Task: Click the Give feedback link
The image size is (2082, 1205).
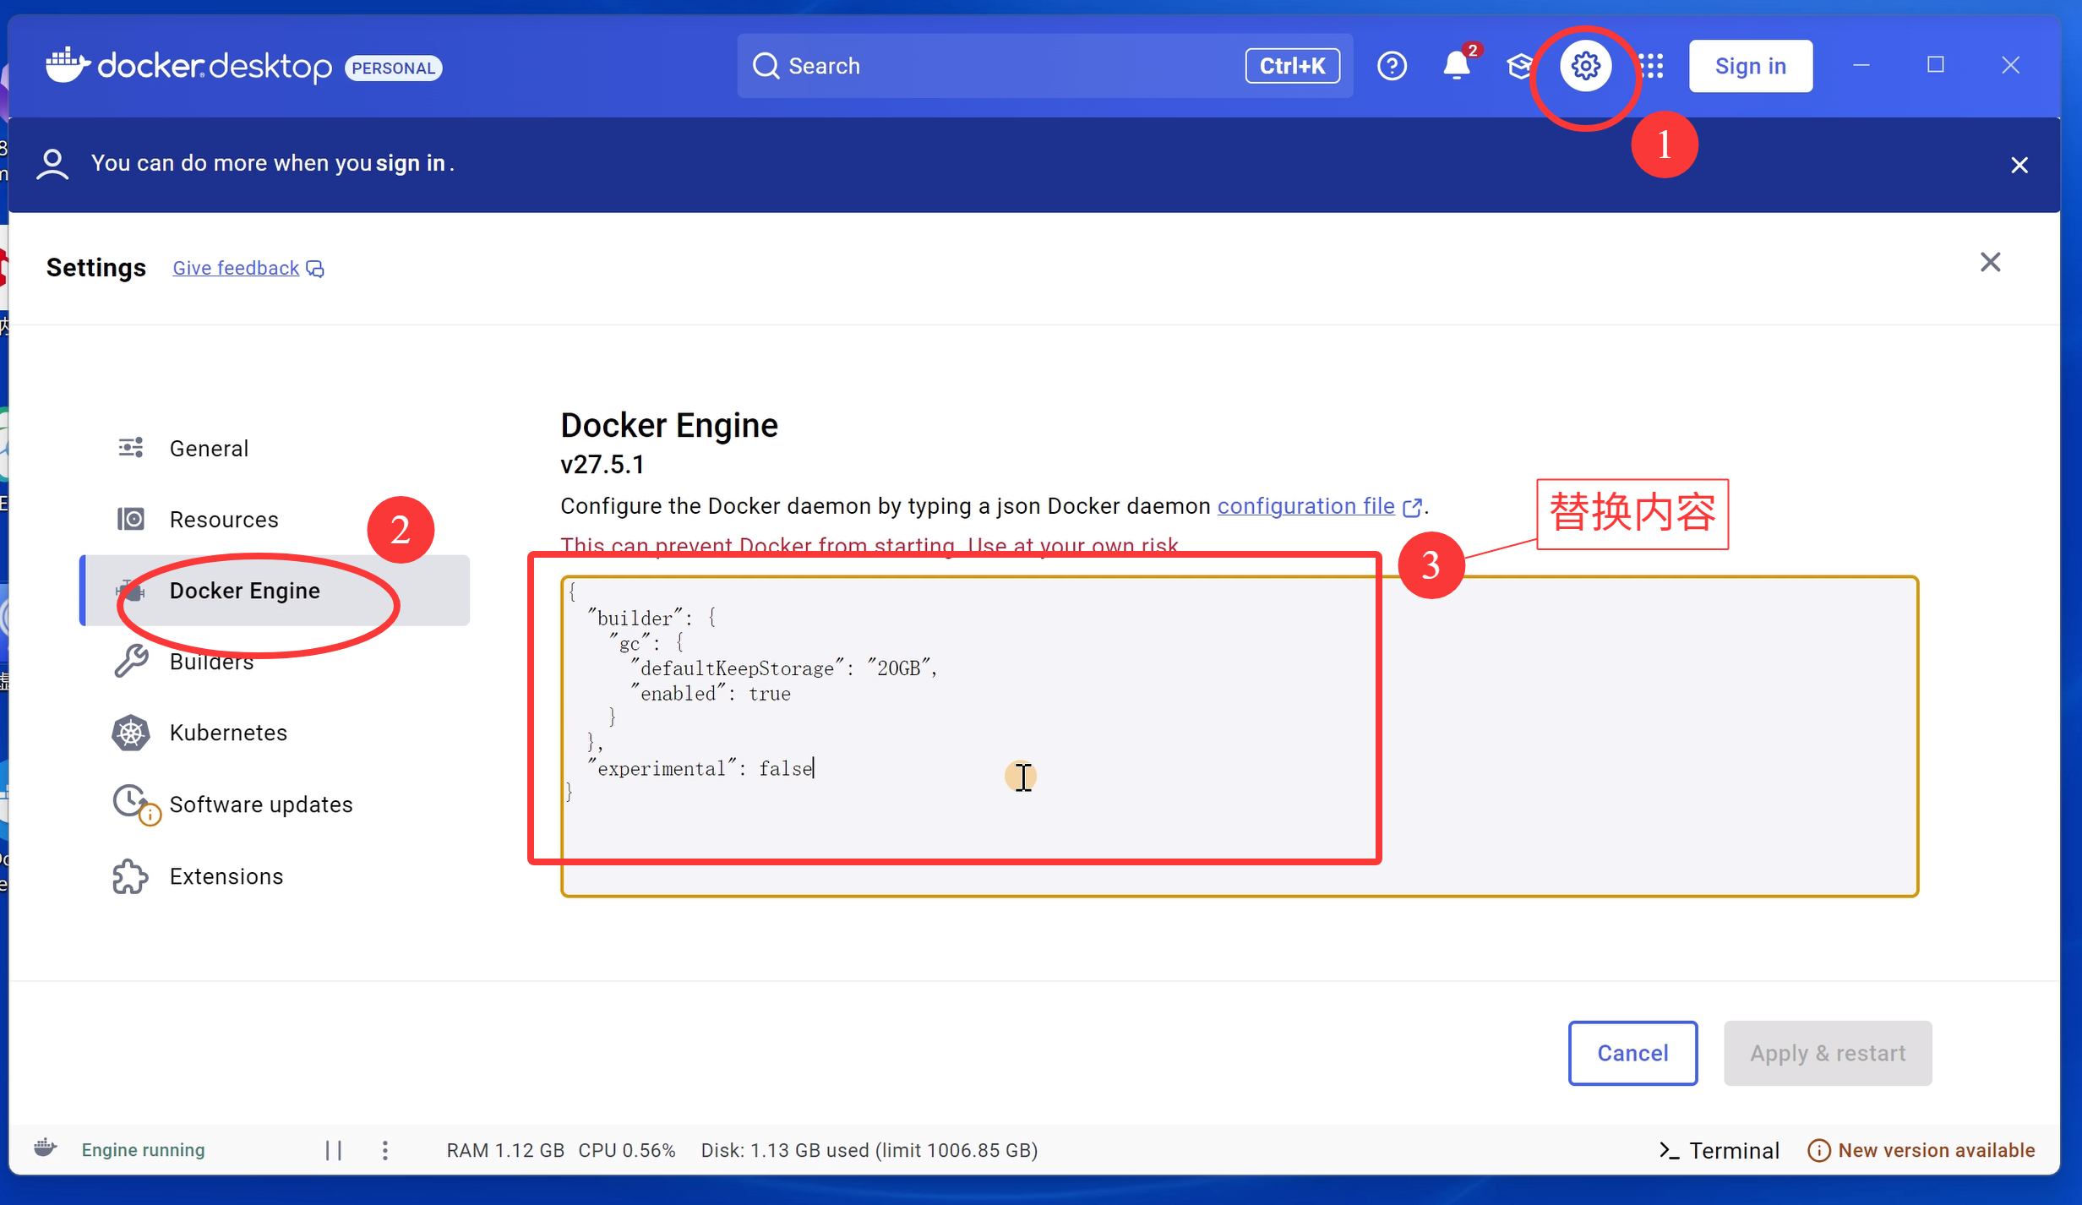Action: pyautogui.click(x=237, y=268)
